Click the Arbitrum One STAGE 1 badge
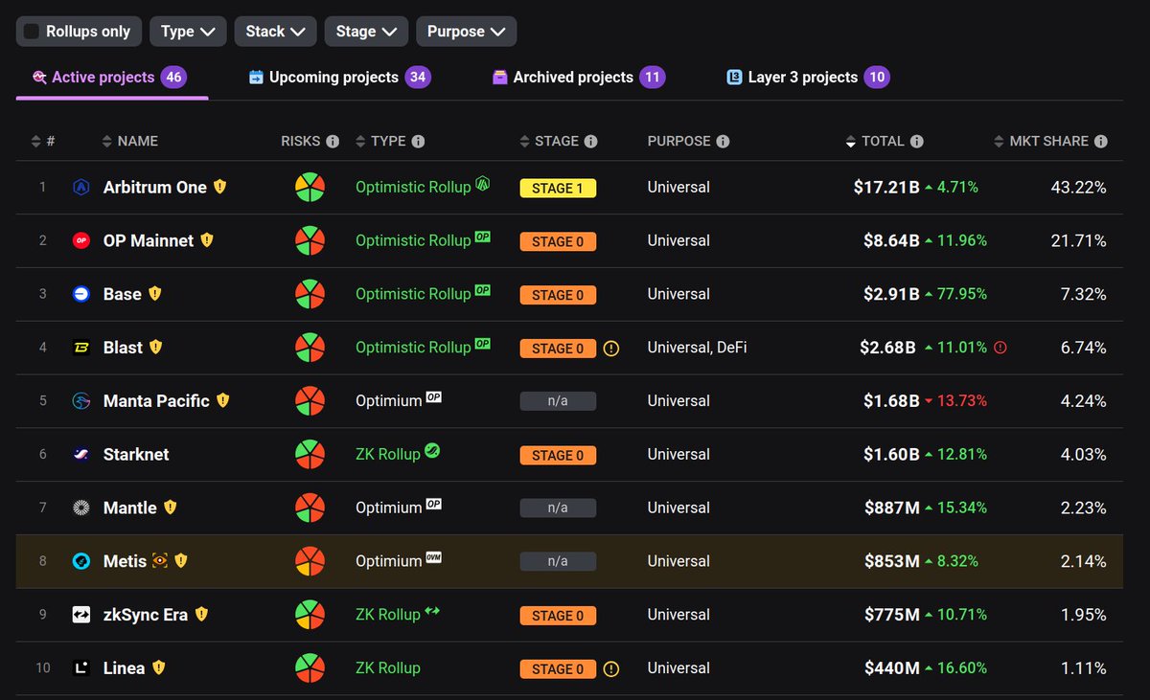 point(558,189)
